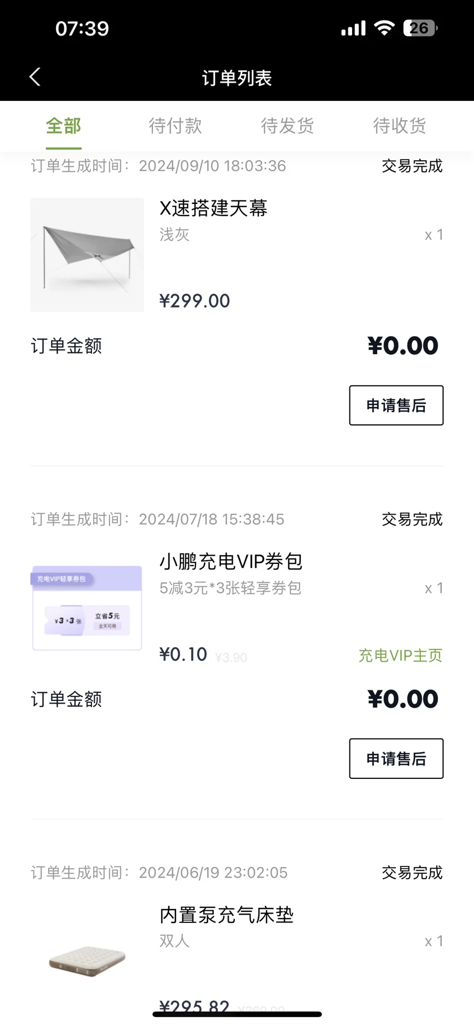Tap the back arrow icon
The image size is (474, 1026).
pos(35,77)
